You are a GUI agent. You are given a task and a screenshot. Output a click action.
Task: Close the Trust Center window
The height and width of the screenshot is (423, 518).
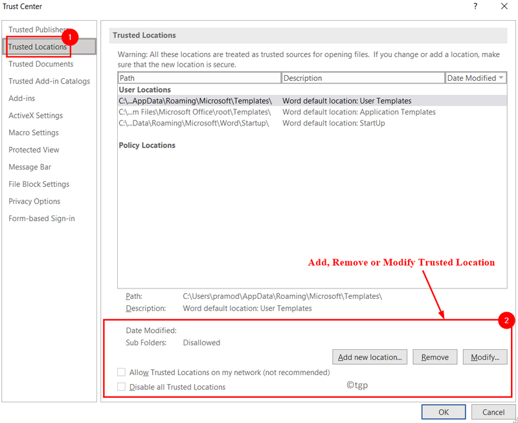tap(504, 6)
